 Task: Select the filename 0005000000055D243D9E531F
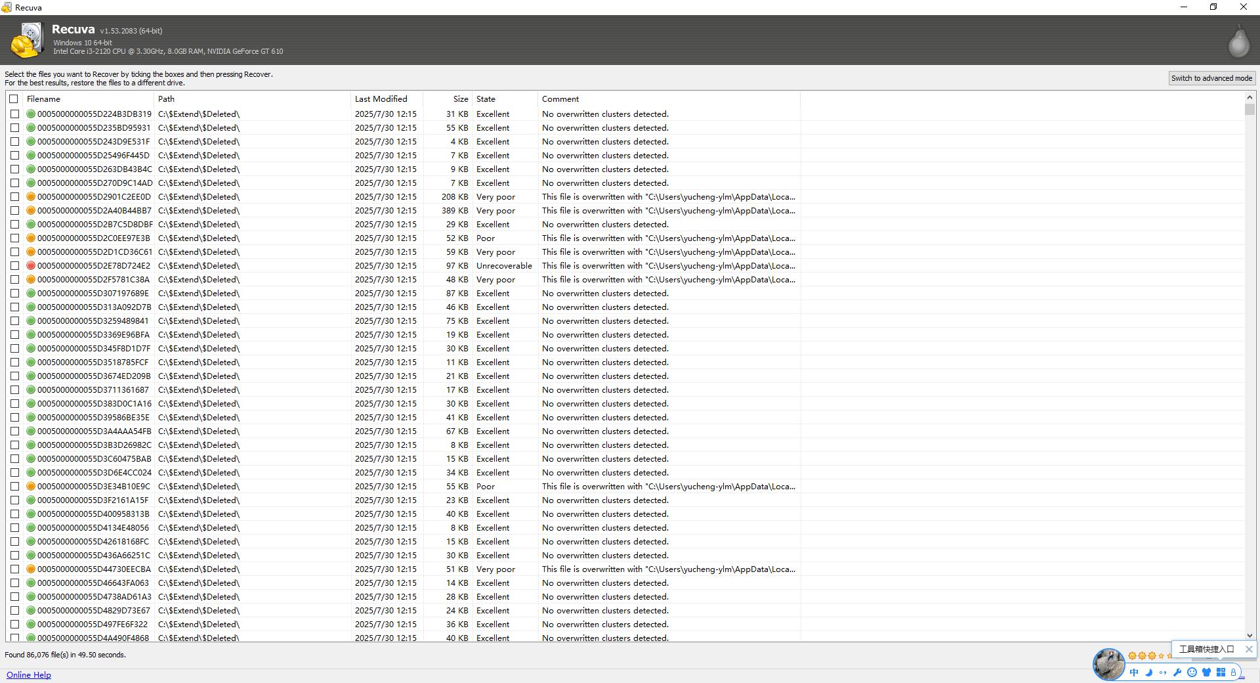click(x=93, y=141)
